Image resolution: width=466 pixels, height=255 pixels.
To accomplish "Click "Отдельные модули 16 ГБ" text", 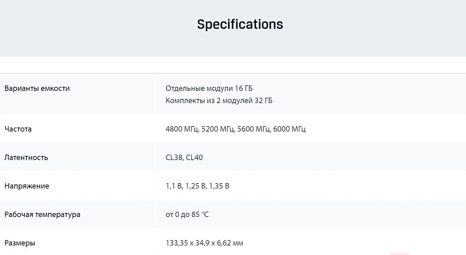I will point(209,89).
